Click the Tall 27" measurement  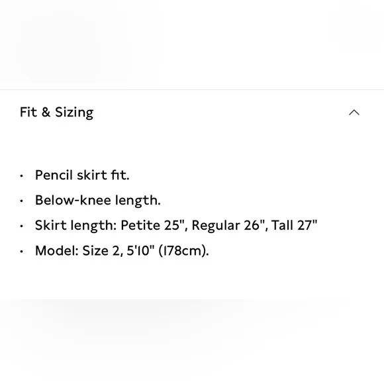tap(295, 225)
